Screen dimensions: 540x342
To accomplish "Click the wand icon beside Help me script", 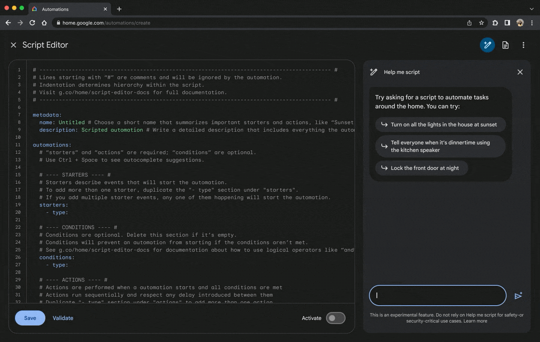I will (x=373, y=72).
